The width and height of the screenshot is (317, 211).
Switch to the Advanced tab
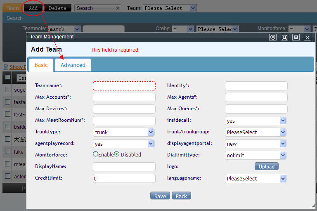pyautogui.click(x=73, y=65)
